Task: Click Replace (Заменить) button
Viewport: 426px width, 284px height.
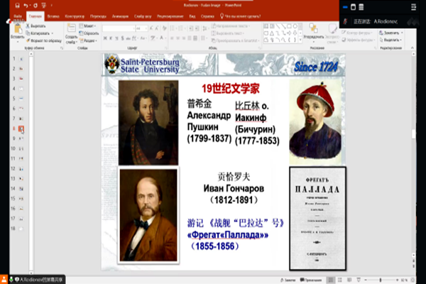Action: (391, 33)
